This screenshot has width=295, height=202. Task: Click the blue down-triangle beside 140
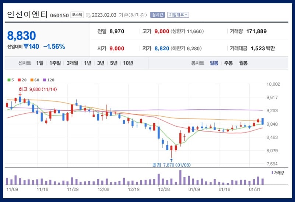pos(26,47)
